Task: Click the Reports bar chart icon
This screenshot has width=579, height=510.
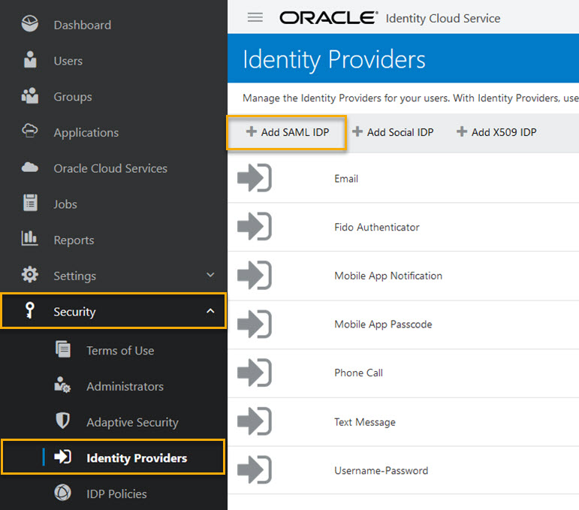Action: click(x=30, y=239)
